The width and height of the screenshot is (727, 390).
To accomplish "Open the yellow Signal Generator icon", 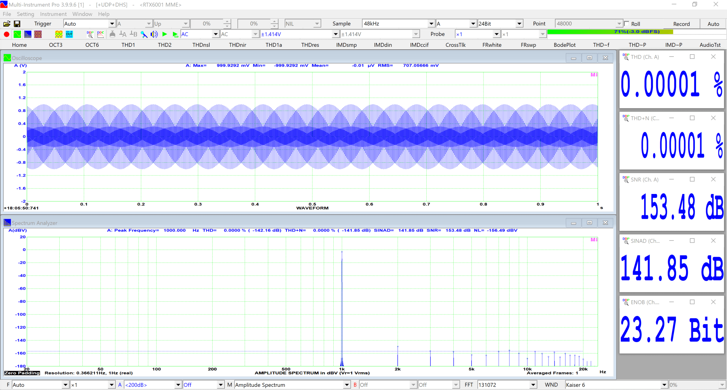I will click(59, 34).
